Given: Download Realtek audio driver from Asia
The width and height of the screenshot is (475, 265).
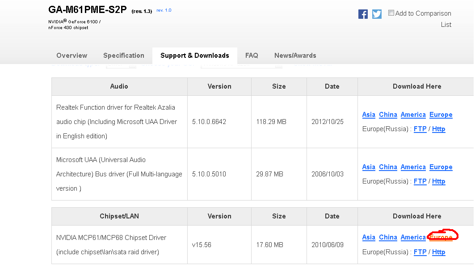Looking at the screenshot, I should pos(369,115).
